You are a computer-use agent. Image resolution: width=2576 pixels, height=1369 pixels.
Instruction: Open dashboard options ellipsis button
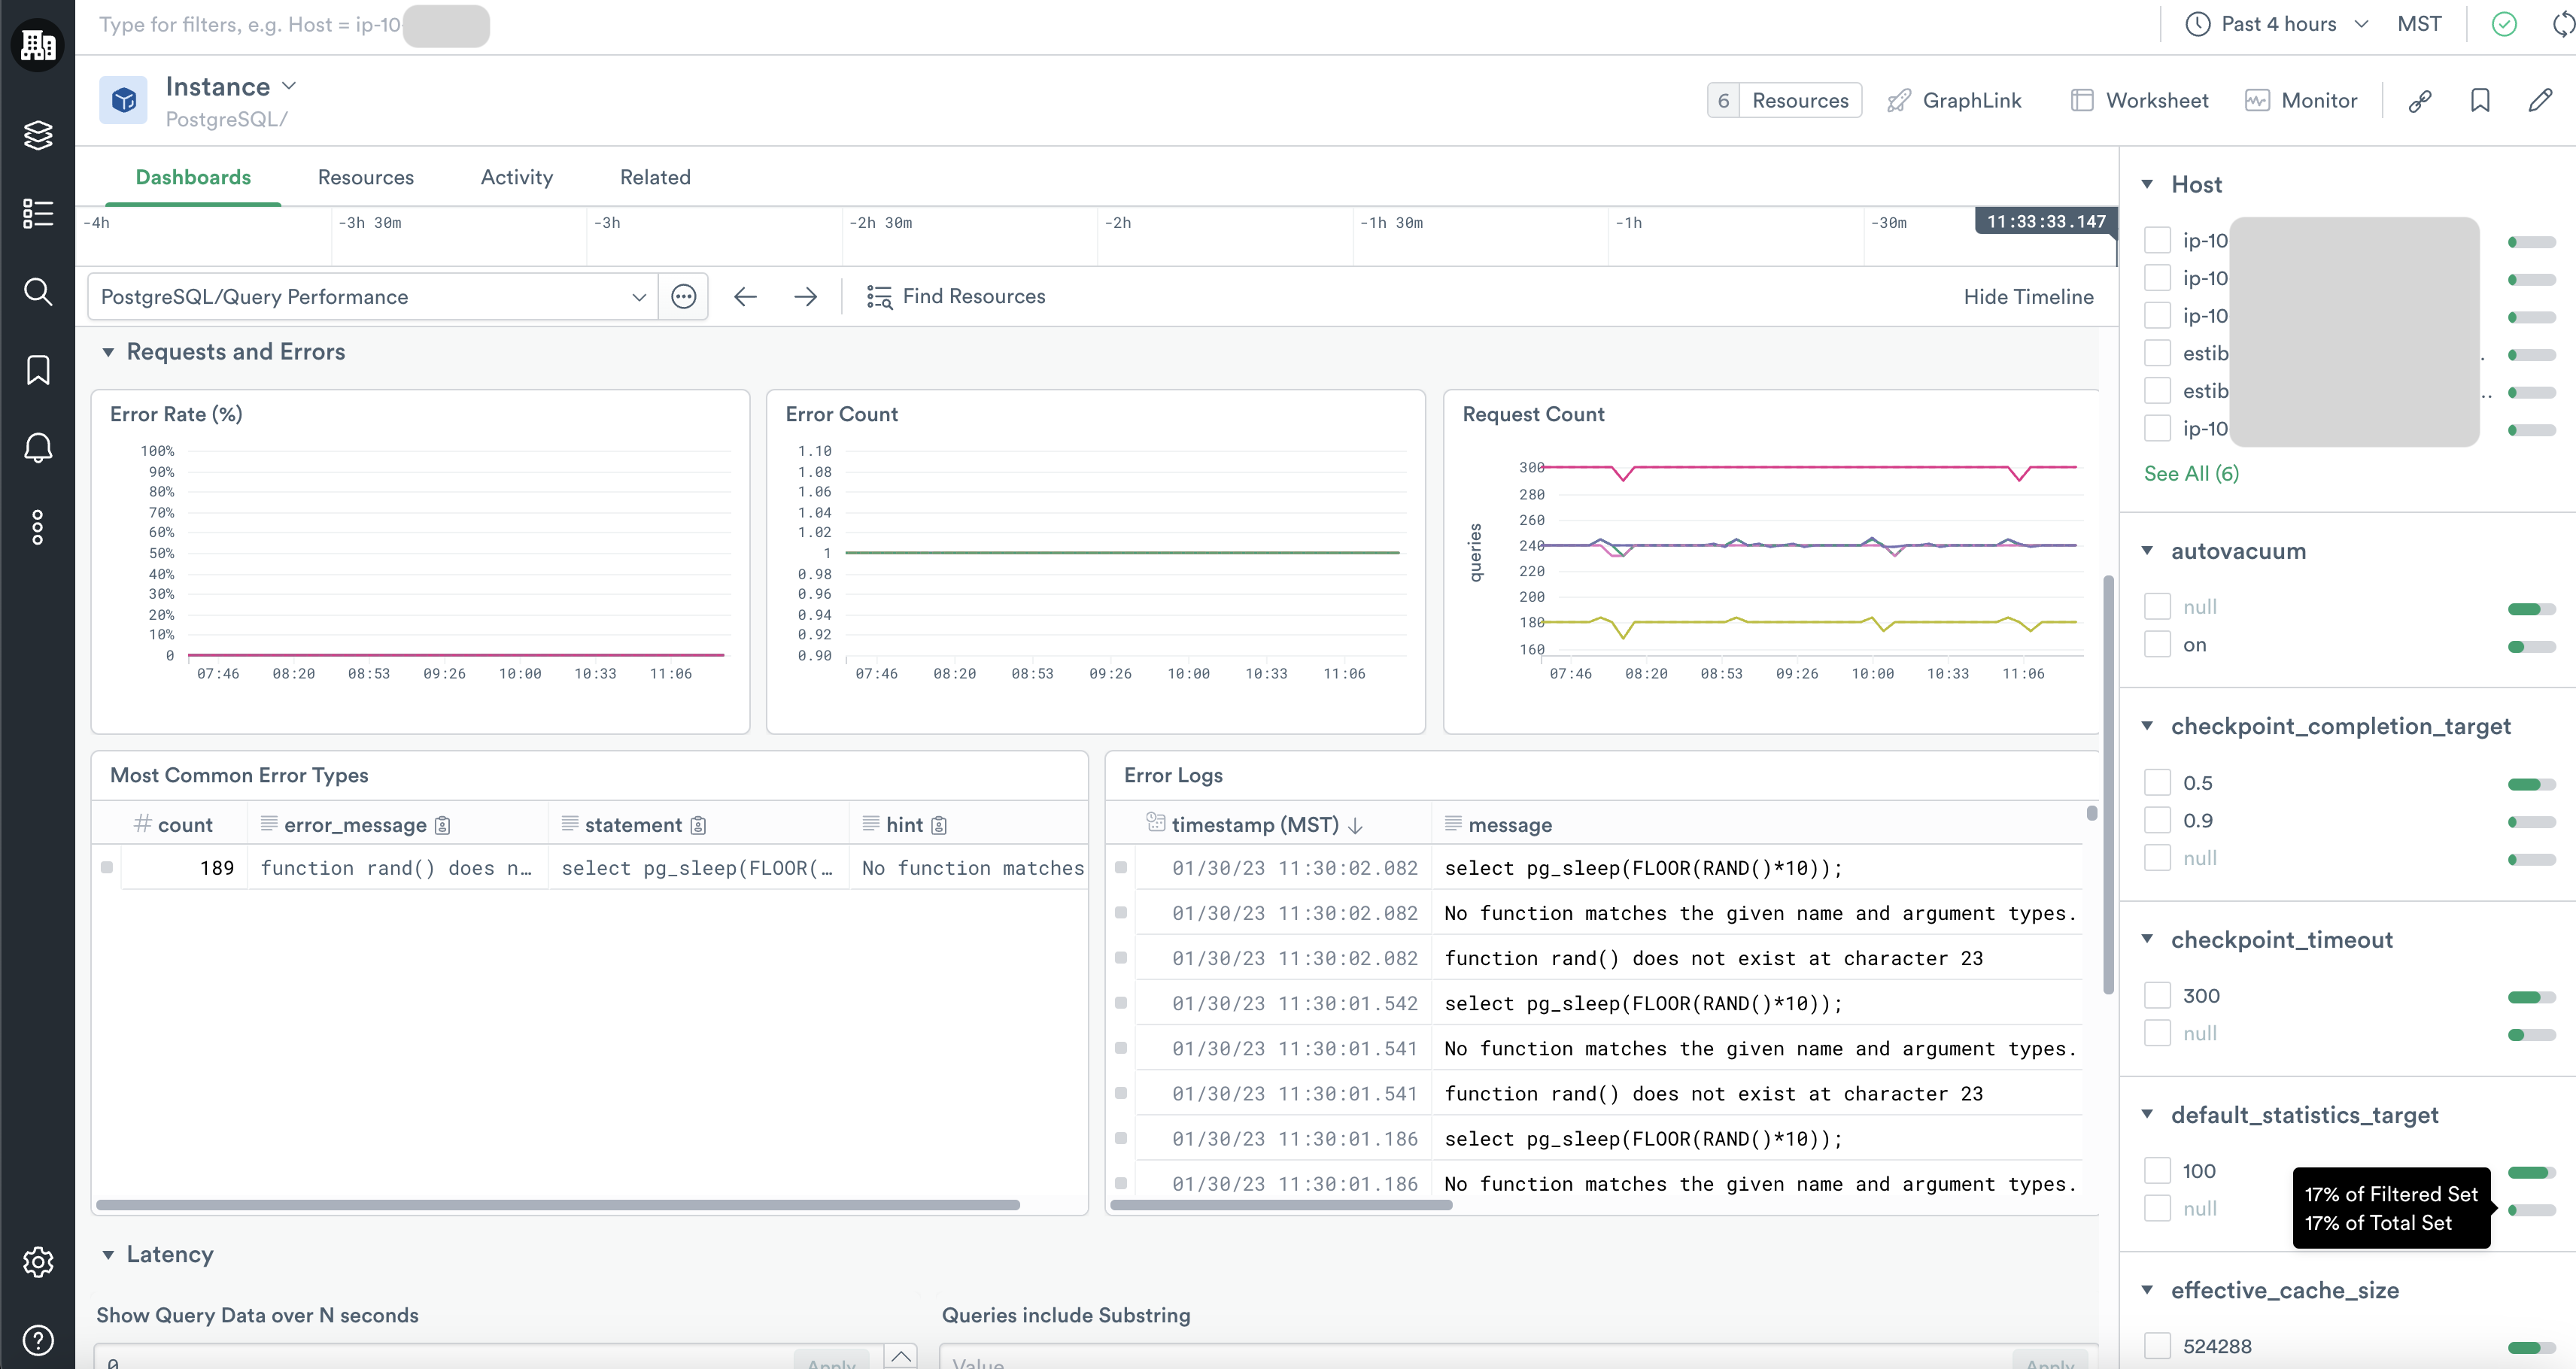[684, 297]
